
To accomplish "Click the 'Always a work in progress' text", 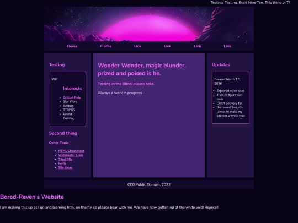I will (120, 93).
